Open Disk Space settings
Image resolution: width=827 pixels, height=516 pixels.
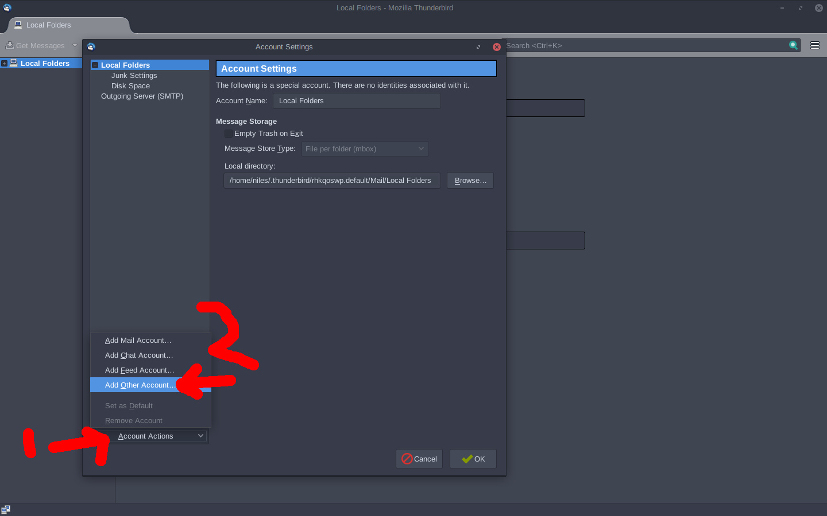point(130,86)
